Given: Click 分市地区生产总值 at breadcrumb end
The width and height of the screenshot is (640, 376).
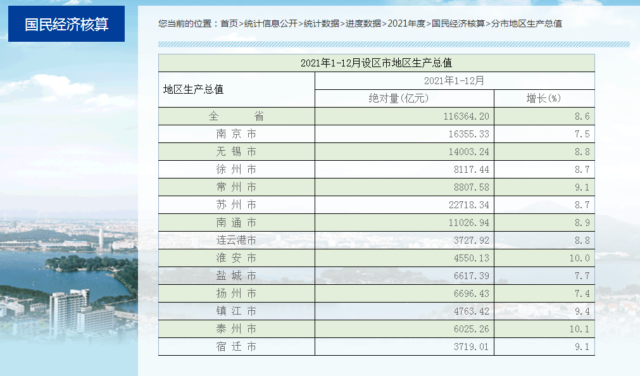Looking at the screenshot, I should coord(527,23).
